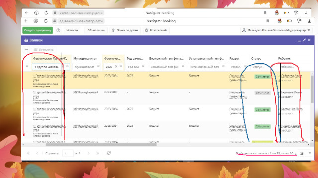Sort by Муниципалитет column header

point(85,58)
